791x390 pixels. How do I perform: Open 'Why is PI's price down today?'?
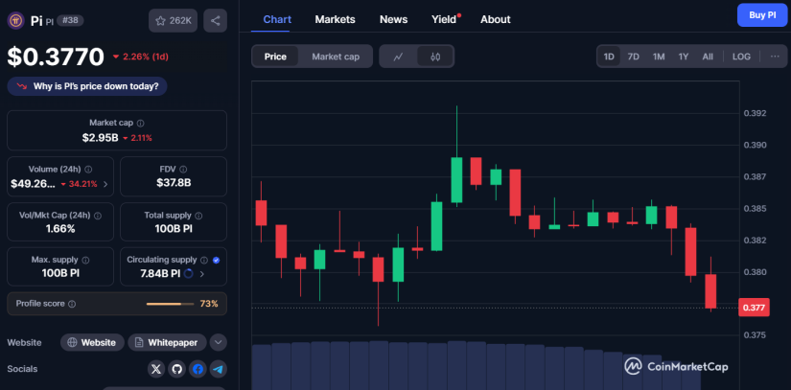pyautogui.click(x=87, y=86)
